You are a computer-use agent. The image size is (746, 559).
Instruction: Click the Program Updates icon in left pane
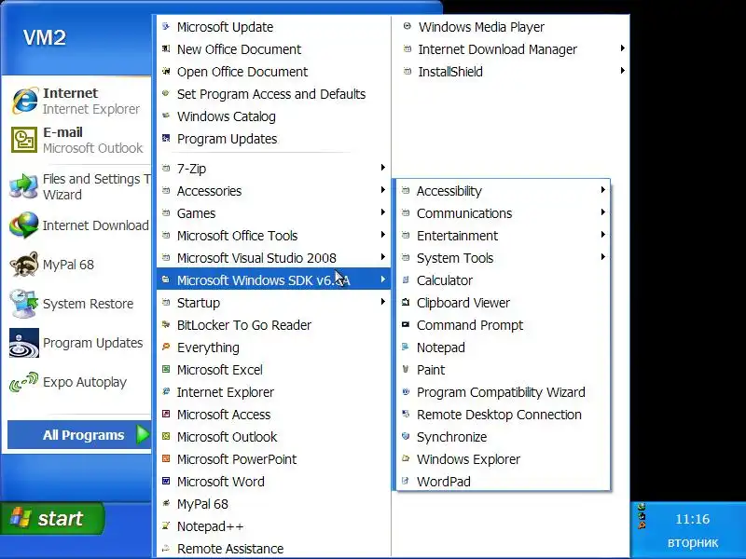coord(24,343)
